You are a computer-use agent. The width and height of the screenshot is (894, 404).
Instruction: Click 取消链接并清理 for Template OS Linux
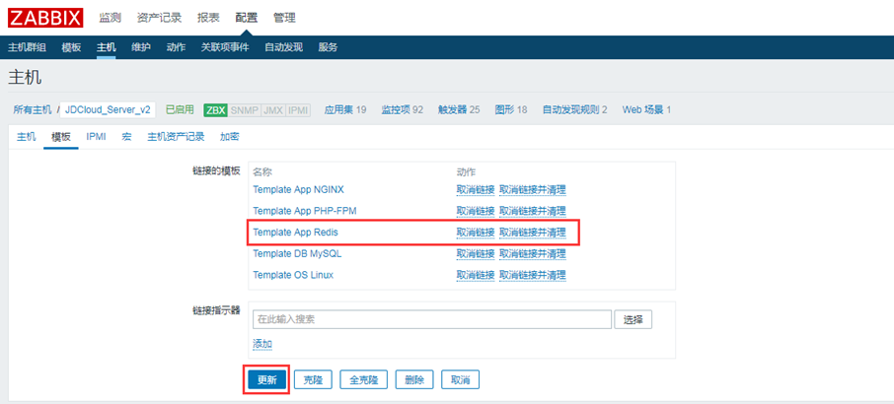[x=533, y=275]
